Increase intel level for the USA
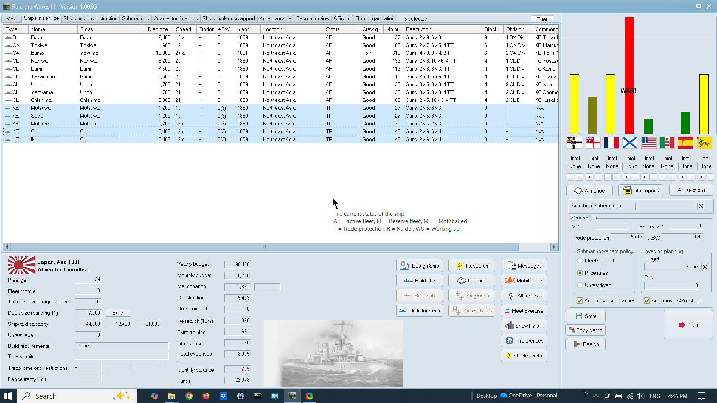717x403 pixels. (x=645, y=177)
